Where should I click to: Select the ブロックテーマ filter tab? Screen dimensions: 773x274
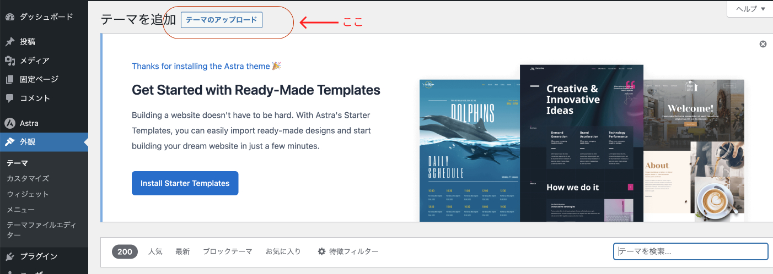(227, 251)
